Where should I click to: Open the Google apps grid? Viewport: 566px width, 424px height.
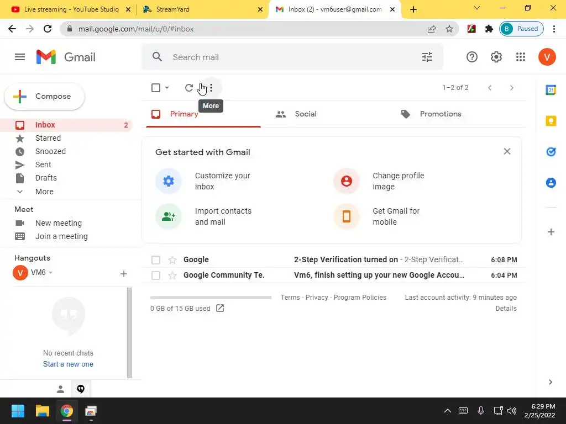coord(521,57)
